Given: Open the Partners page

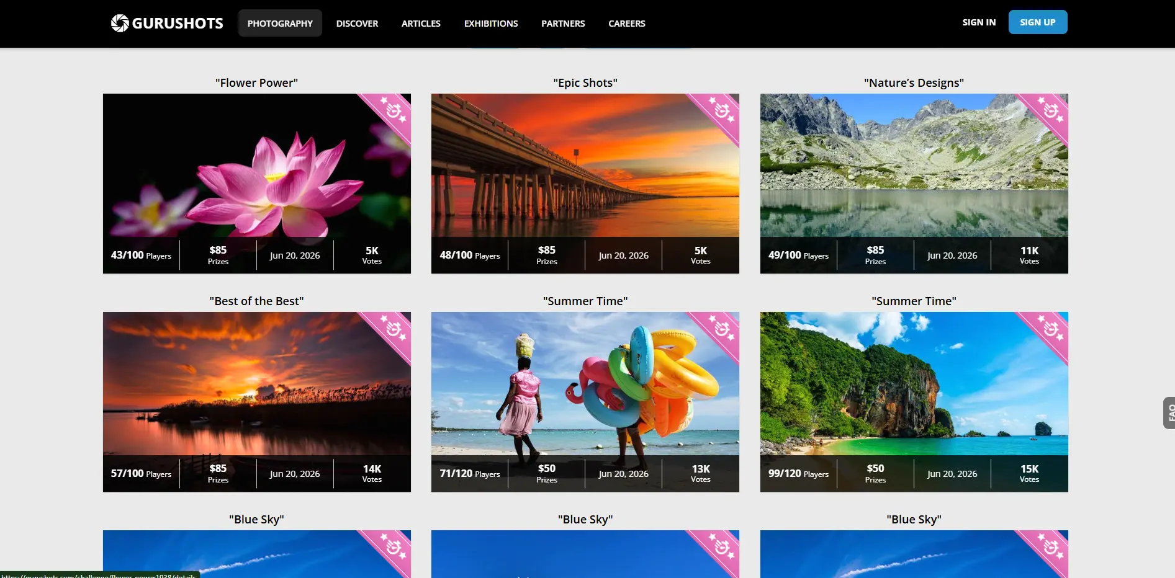Looking at the screenshot, I should [563, 23].
